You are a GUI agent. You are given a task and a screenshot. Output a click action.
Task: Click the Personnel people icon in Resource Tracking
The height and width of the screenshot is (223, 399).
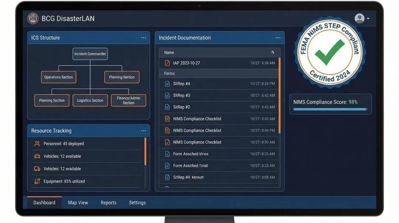point(37,143)
